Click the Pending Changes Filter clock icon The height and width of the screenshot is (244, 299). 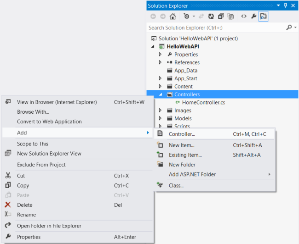click(186, 17)
